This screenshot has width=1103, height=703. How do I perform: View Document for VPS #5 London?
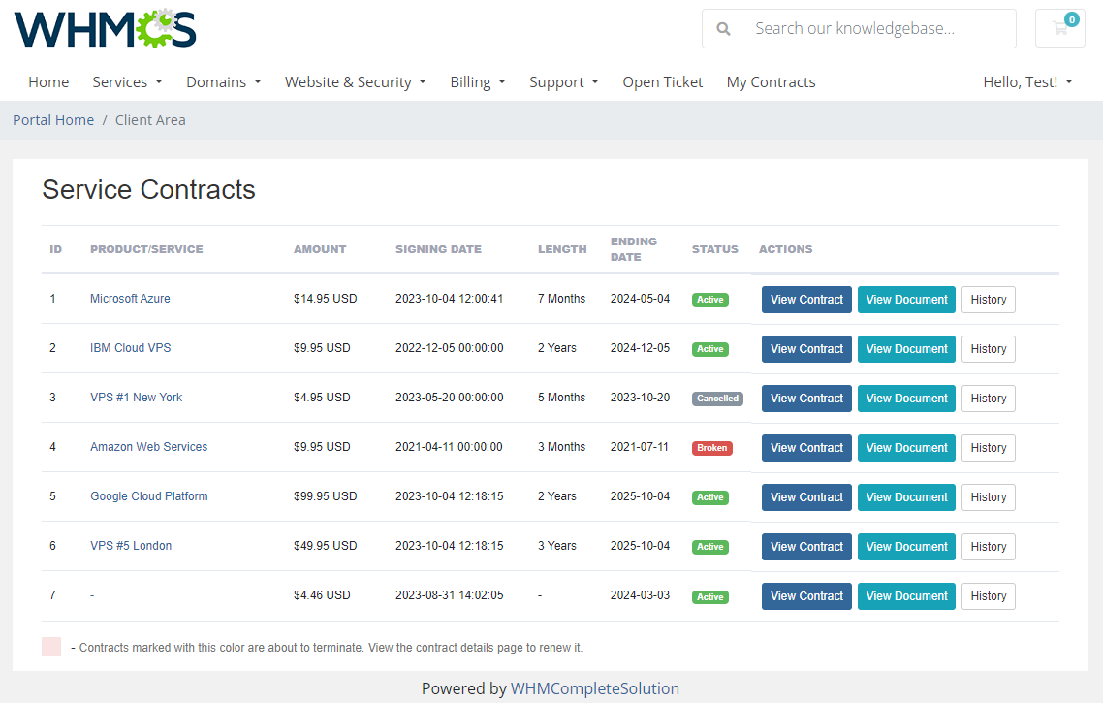907,547
